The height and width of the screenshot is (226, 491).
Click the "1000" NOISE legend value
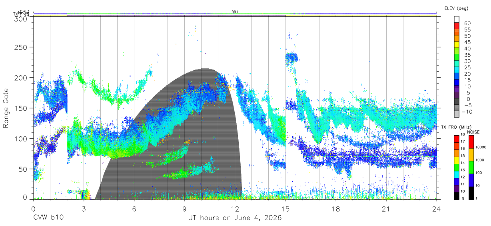point(480,161)
